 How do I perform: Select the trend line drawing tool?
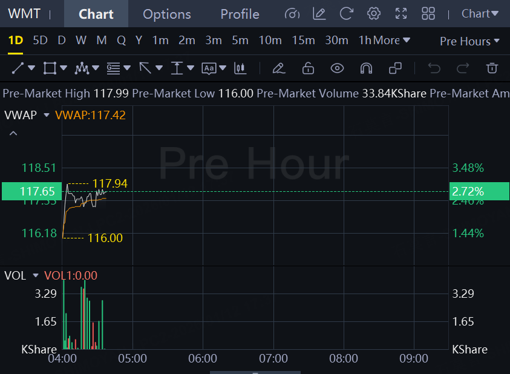(18, 68)
